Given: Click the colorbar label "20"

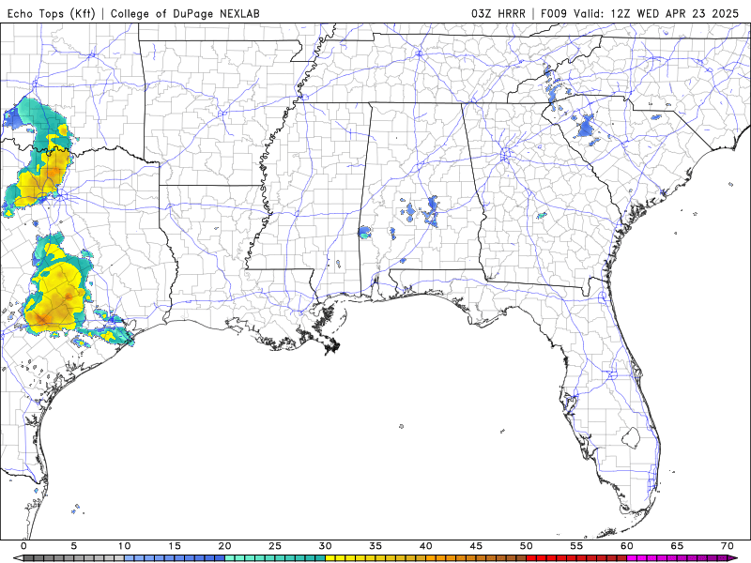Looking at the screenshot, I should 224,546.
